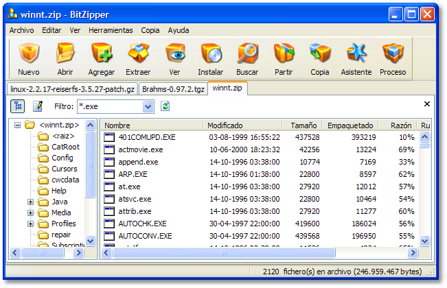Image resolution: width=447 pixels, height=288 pixels.
Task: Sort by the Nombre column header
Action: click(152, 125)
